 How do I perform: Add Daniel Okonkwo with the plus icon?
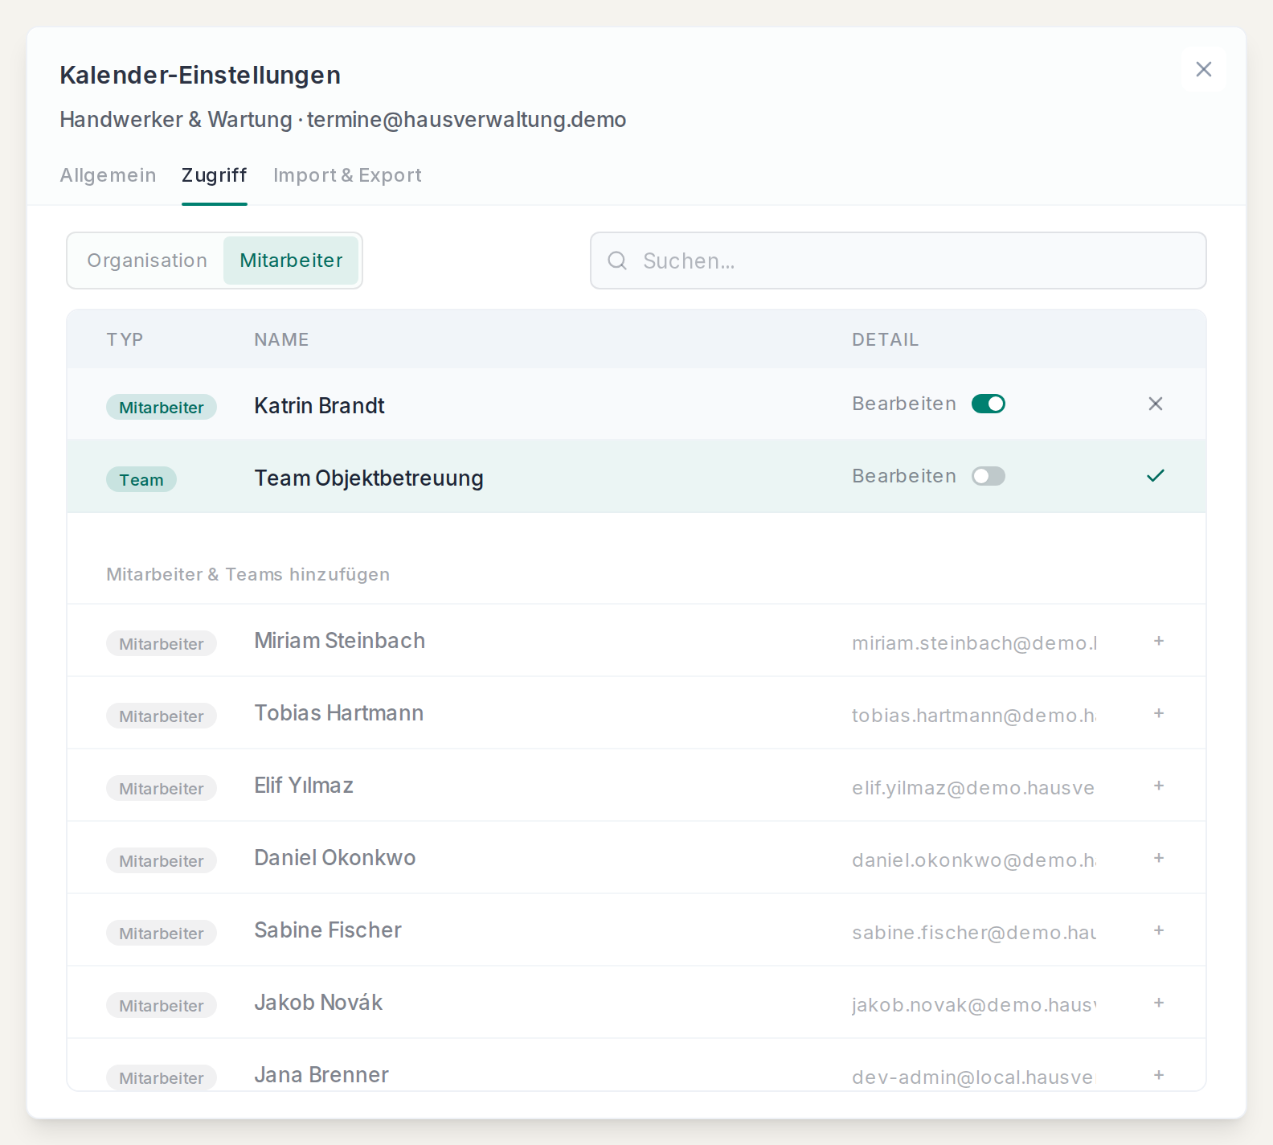pyautogui.click(x=1159, y=858)
